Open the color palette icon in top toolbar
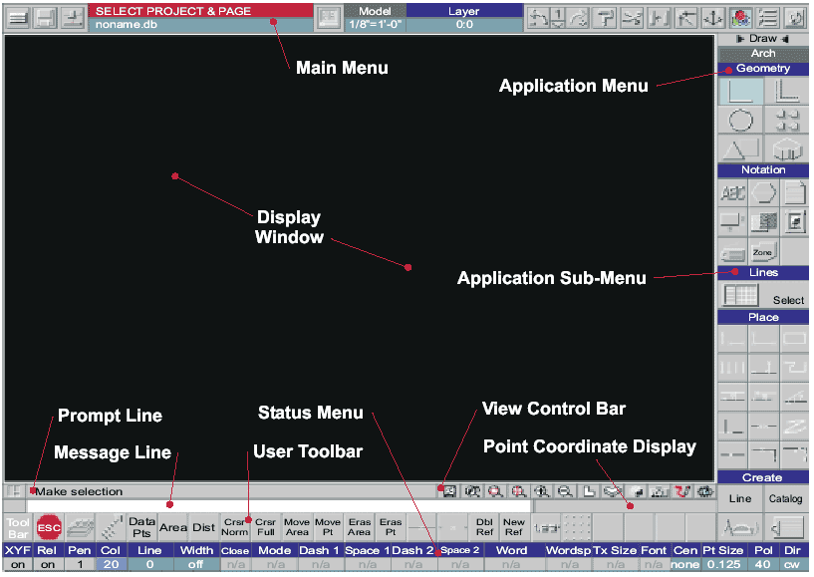This screenshot has width=814, height=577. coord(739,18)
